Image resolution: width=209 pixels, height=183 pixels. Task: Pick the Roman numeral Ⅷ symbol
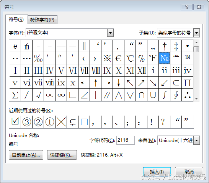click(x=95, y=70)
